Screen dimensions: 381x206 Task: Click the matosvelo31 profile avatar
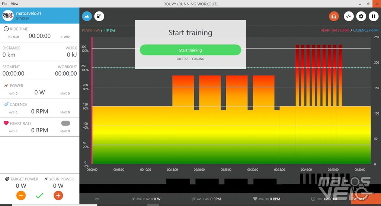8,16
